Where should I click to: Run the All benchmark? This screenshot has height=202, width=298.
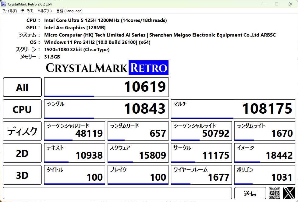pos(22,87)
